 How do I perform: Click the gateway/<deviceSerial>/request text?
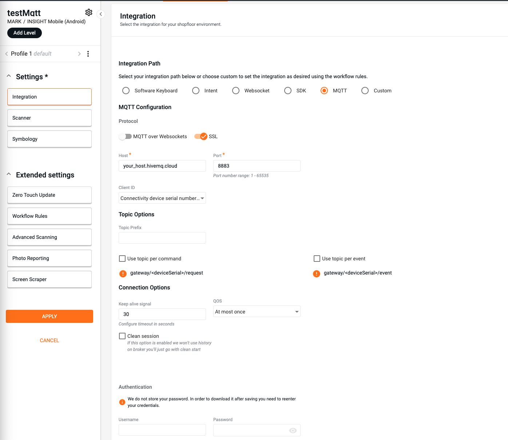pyautogui.click(x=167, y=273)
